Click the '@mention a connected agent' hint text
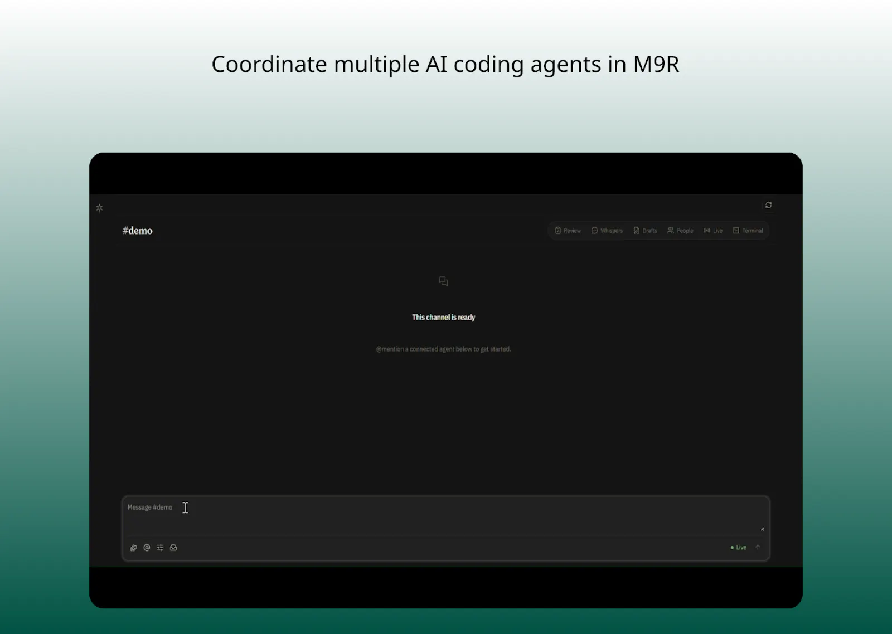Viewport: 892px width, 634px height. (443, 349)
